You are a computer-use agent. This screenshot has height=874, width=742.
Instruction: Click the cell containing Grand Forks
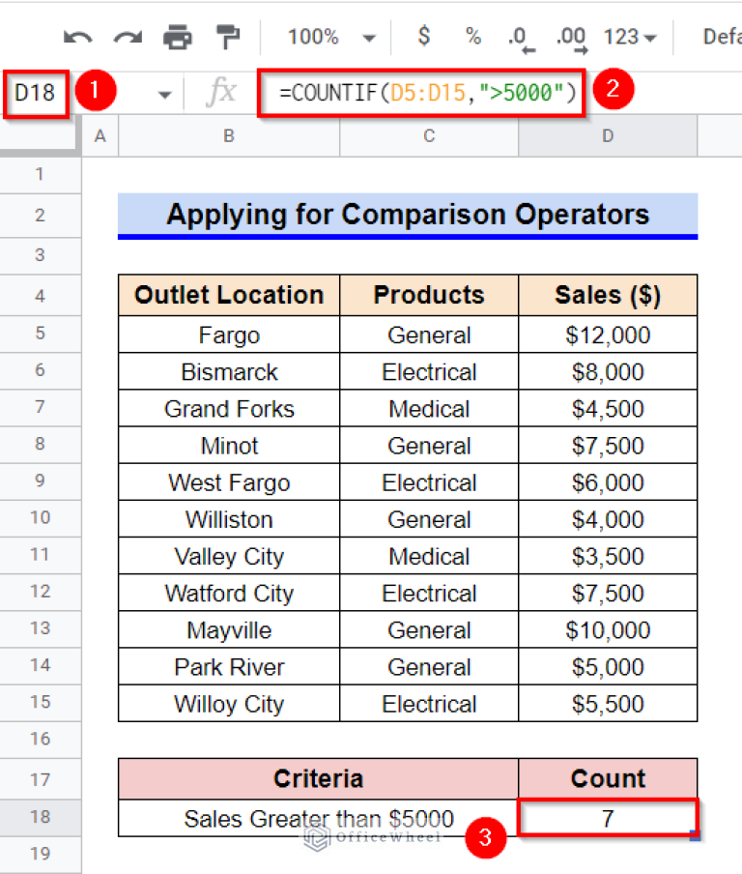229,409
